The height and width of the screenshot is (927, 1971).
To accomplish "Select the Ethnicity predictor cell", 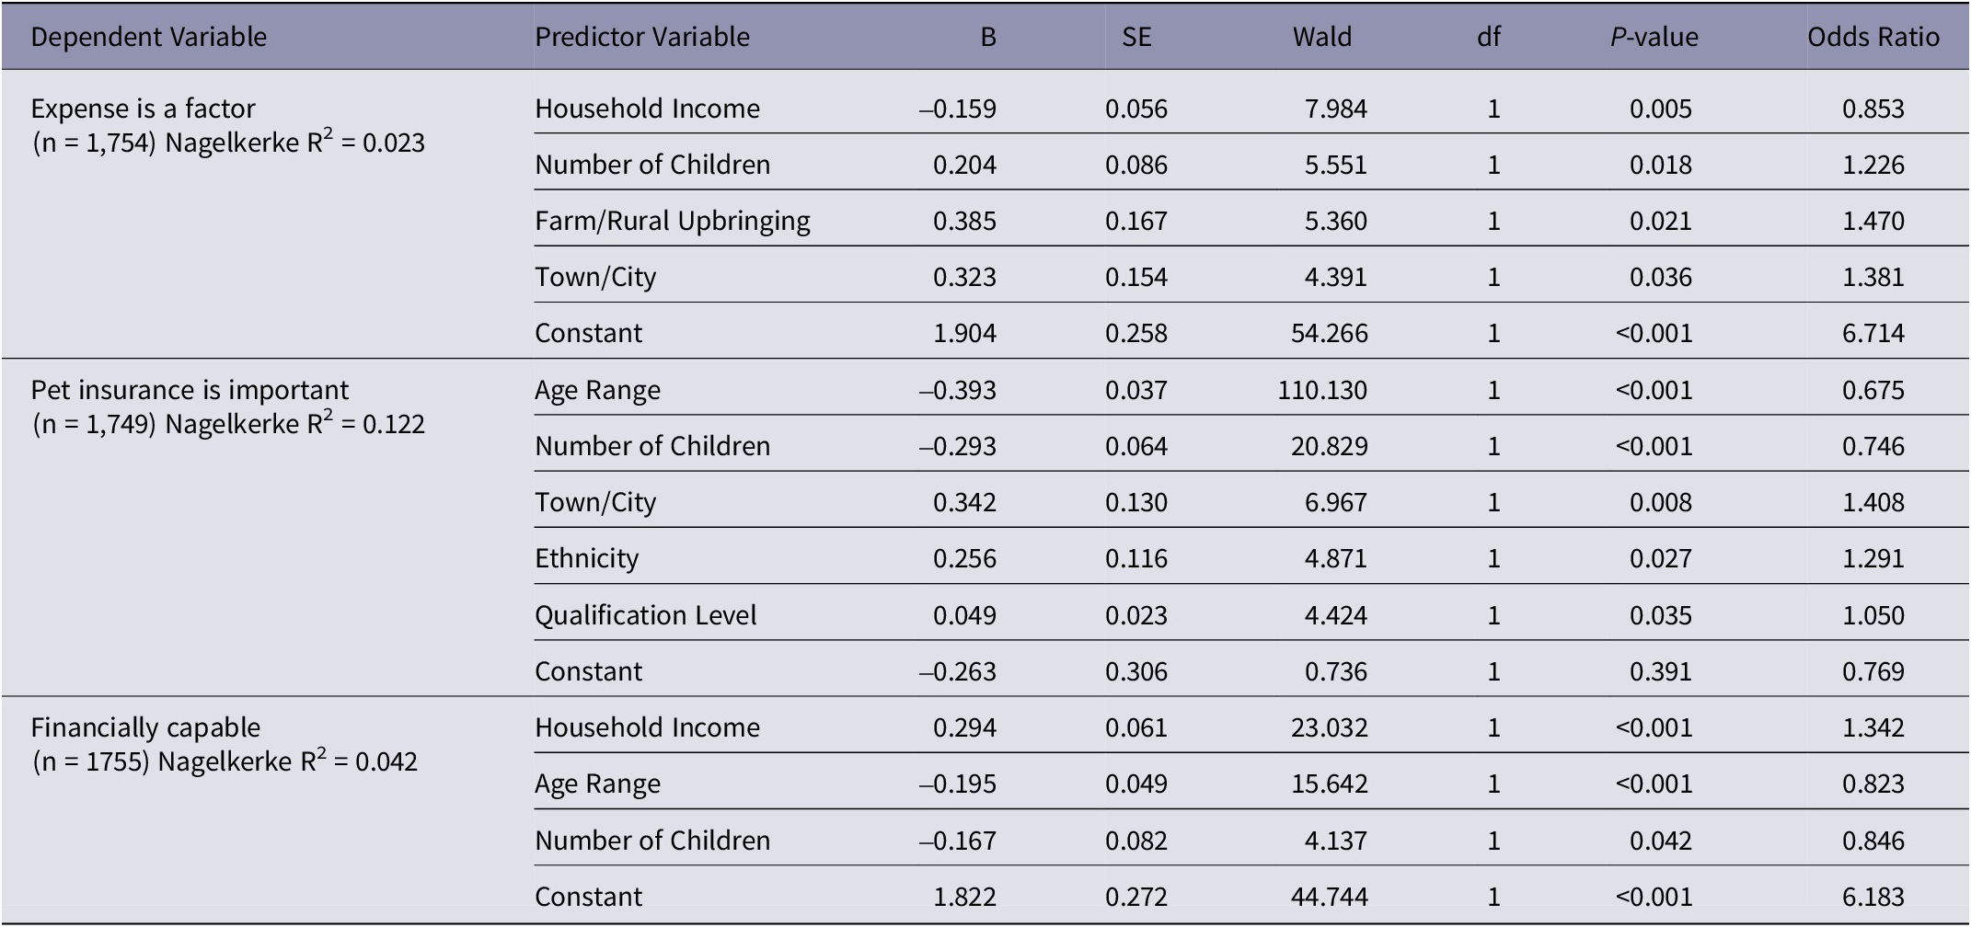I will tap(586, 558).
